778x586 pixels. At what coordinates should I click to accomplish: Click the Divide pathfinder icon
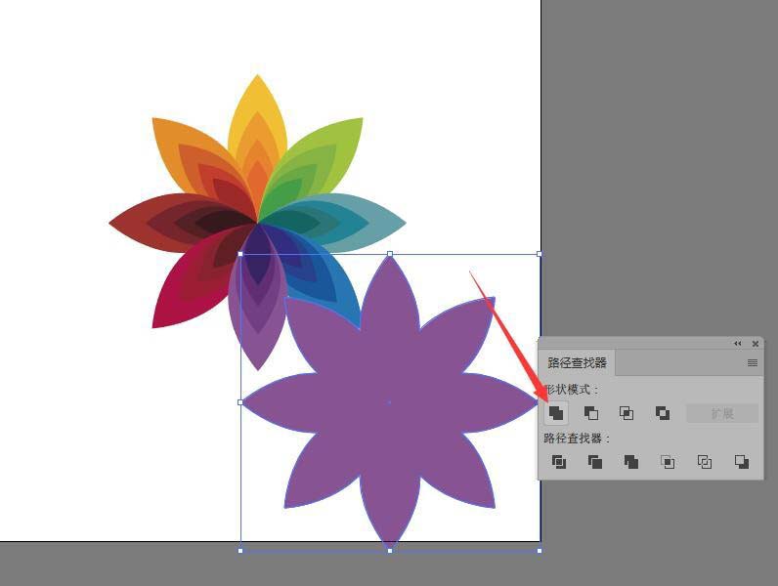pos(559,462)
